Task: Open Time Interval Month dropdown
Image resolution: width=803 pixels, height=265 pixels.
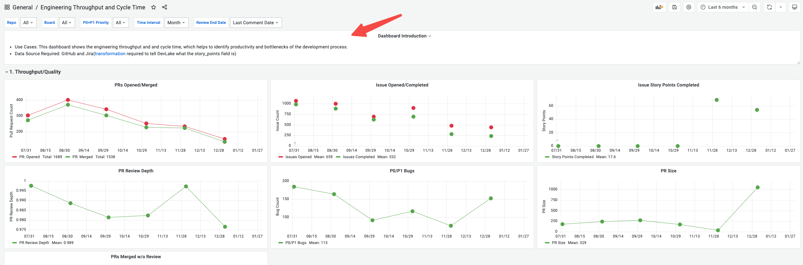Action: click(176, 23)
